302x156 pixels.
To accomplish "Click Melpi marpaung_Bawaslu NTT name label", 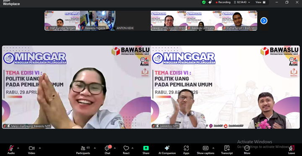I will 31,126.
